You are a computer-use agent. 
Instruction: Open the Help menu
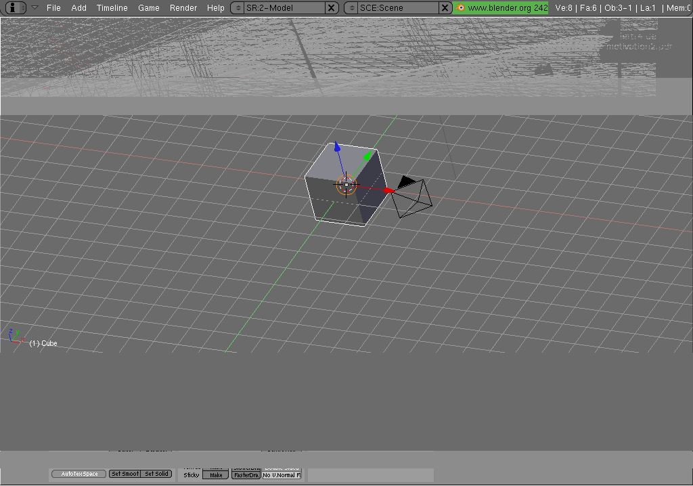[215, 8]
